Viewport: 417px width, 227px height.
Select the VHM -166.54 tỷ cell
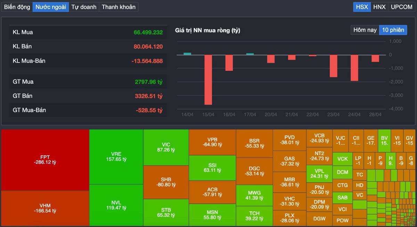[45, 208]
